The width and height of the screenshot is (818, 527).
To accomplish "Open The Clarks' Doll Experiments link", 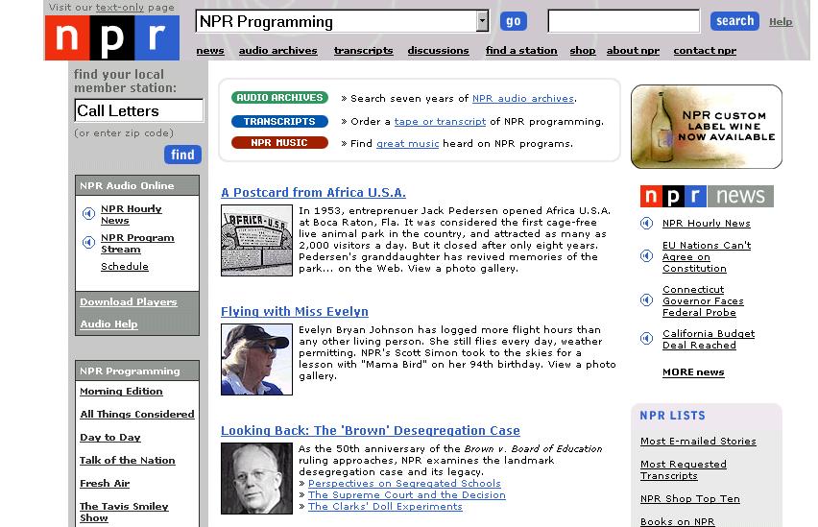I will pyautogui.click(x=385, y=507).
